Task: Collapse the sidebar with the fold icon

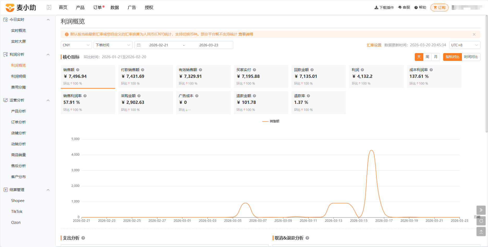Action: [x=49, y=7]
